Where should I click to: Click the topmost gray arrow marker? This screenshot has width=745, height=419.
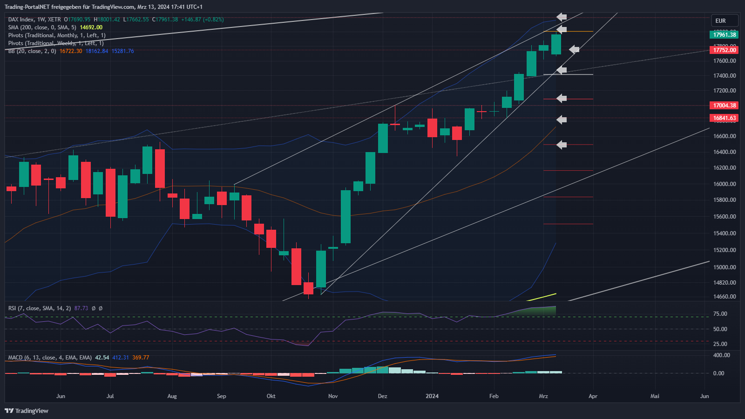(562, 17)
